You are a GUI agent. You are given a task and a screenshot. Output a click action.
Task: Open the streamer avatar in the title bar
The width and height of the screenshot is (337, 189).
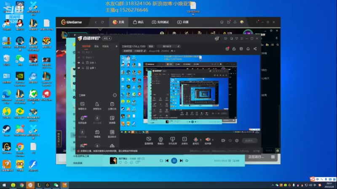(x=217, y=39)
